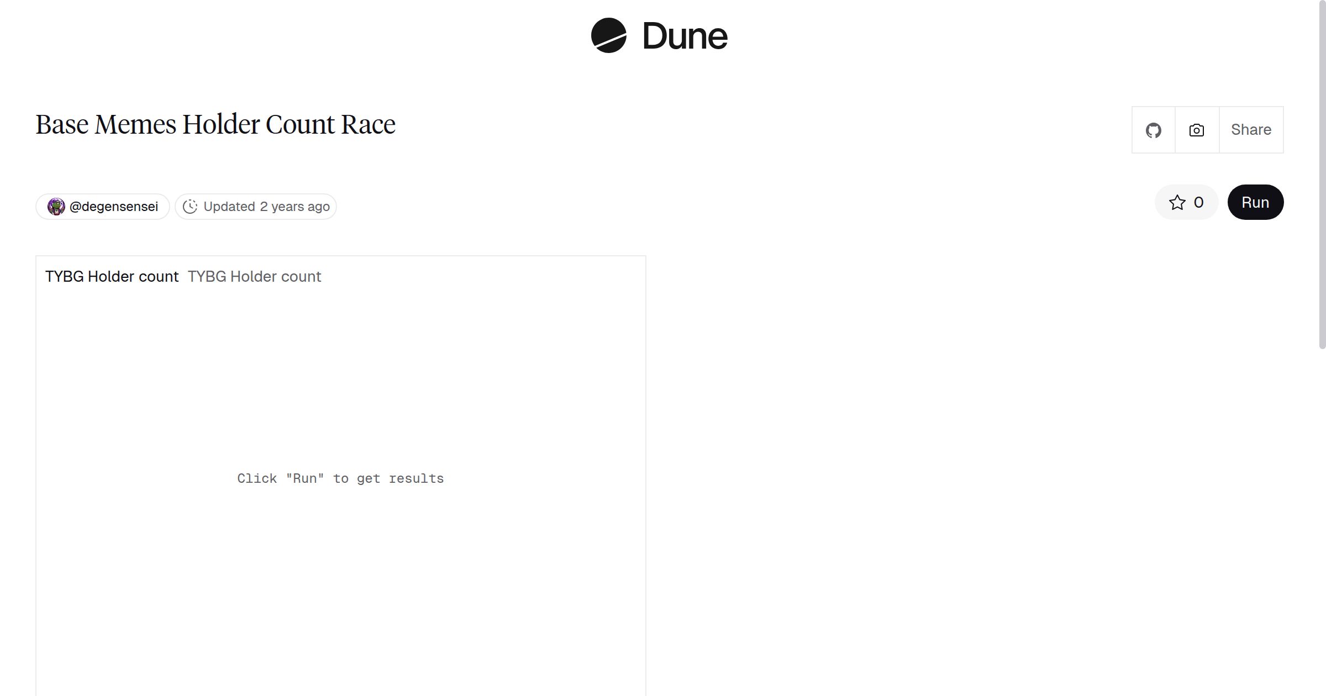The height and width of the screenshot is (696, 1326).
Task: Select the star counter showing 0
Action: [x=1198, y=202]
